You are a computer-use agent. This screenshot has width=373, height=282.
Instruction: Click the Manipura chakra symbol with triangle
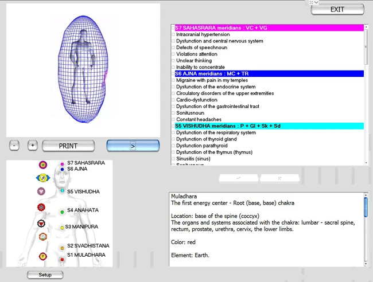pos(41,224)
